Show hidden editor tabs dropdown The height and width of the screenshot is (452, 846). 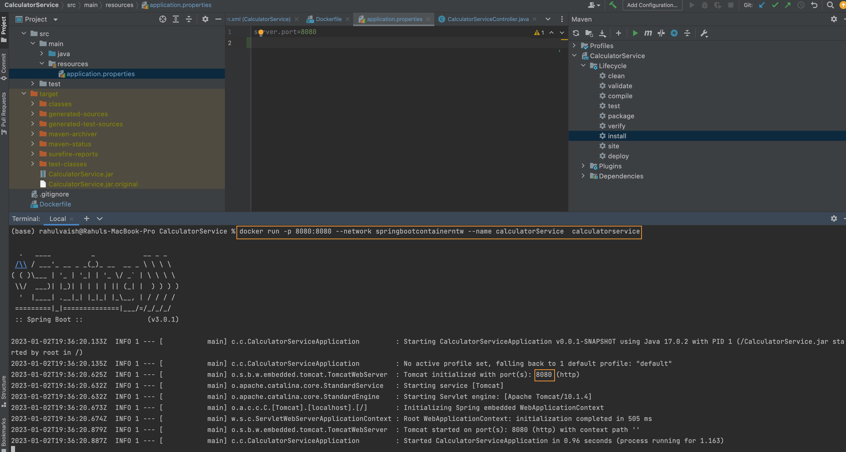(548, 19)
